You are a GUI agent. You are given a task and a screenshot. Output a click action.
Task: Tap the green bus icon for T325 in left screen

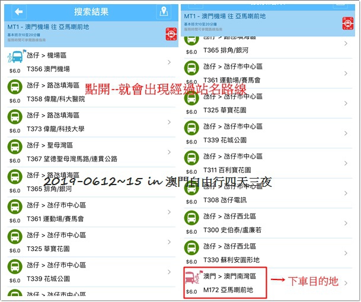15,236
